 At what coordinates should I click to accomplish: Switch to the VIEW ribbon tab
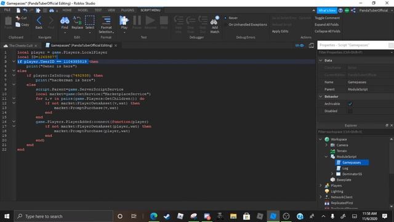(x=111, y=10)
